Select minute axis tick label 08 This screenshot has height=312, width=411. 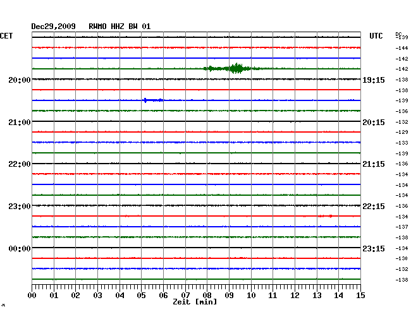point(207,295)
